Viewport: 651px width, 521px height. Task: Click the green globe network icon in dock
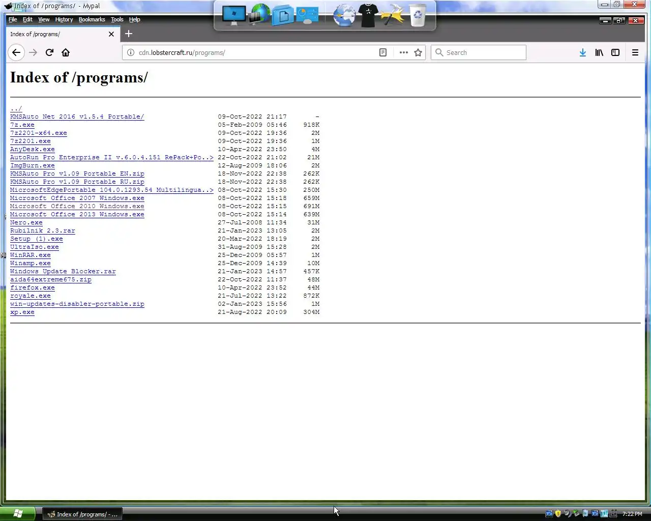[x=260, y=14]
